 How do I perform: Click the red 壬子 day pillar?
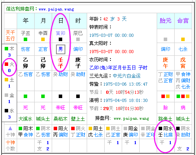pyautogui.click(x=60, y=63)
